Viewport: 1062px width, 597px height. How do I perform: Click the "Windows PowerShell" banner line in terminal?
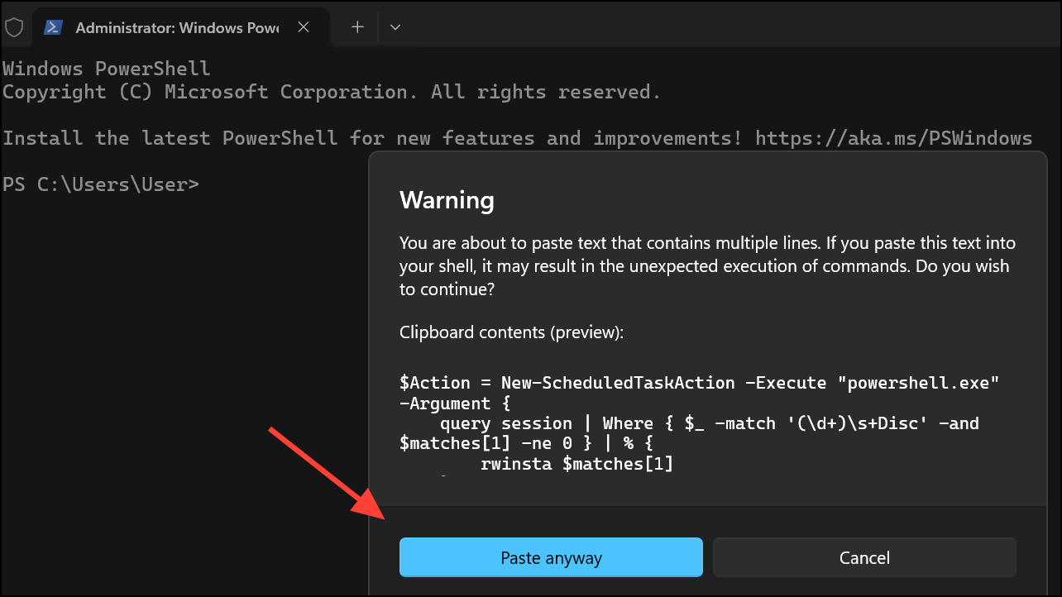107,69
